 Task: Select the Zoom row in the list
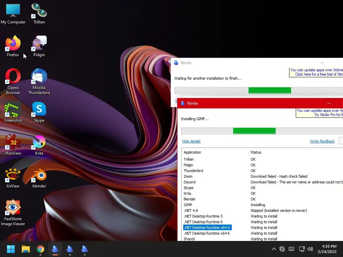click(x=262, y=176)
